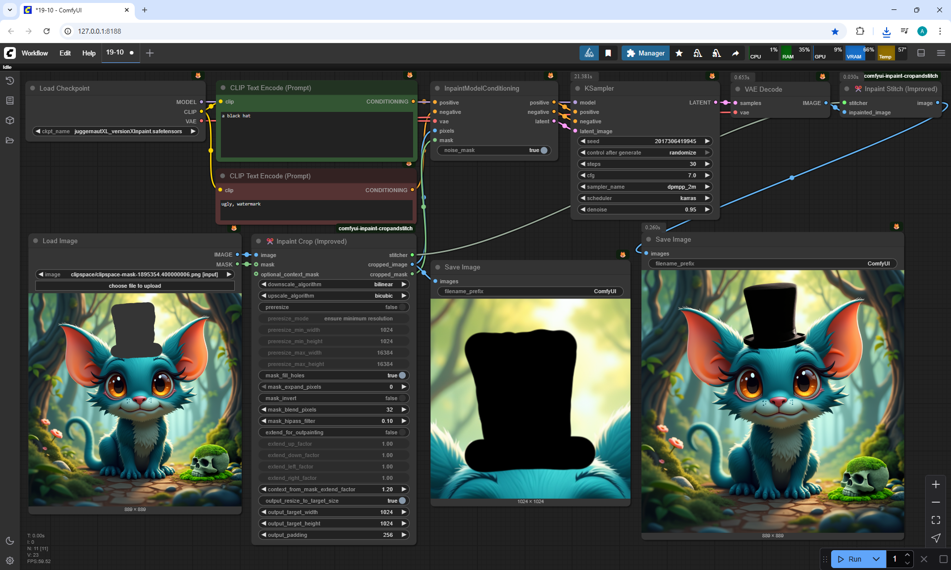The width and height of the screenshot is (951, 570).
Task: Click the Manager button
Action: tap(645, 53)
